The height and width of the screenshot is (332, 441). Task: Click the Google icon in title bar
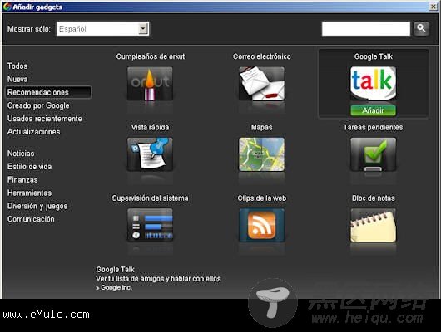pyautogui.click(x=7, y=7)
